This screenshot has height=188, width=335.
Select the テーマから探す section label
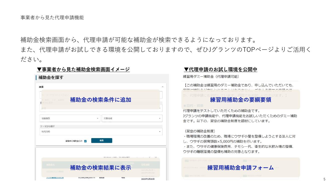47,126
